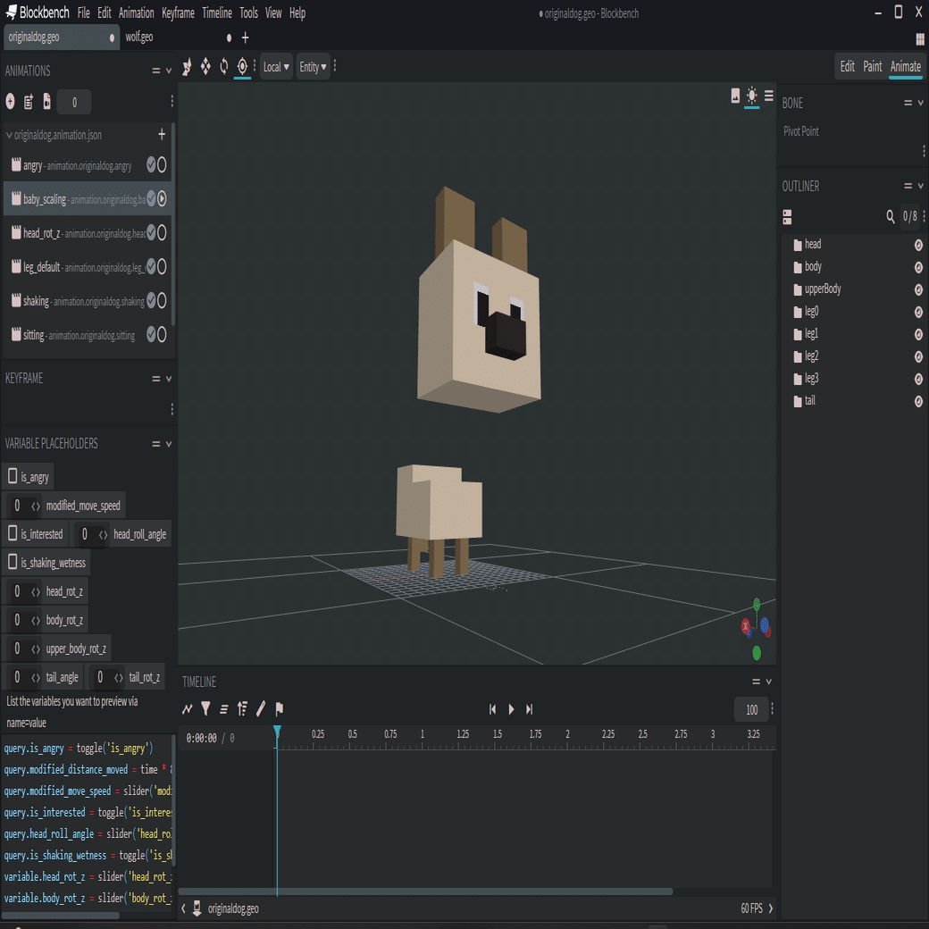Click the originaldog.geo status bar model icon
929x929 pixels.
(x=197, y=908)
